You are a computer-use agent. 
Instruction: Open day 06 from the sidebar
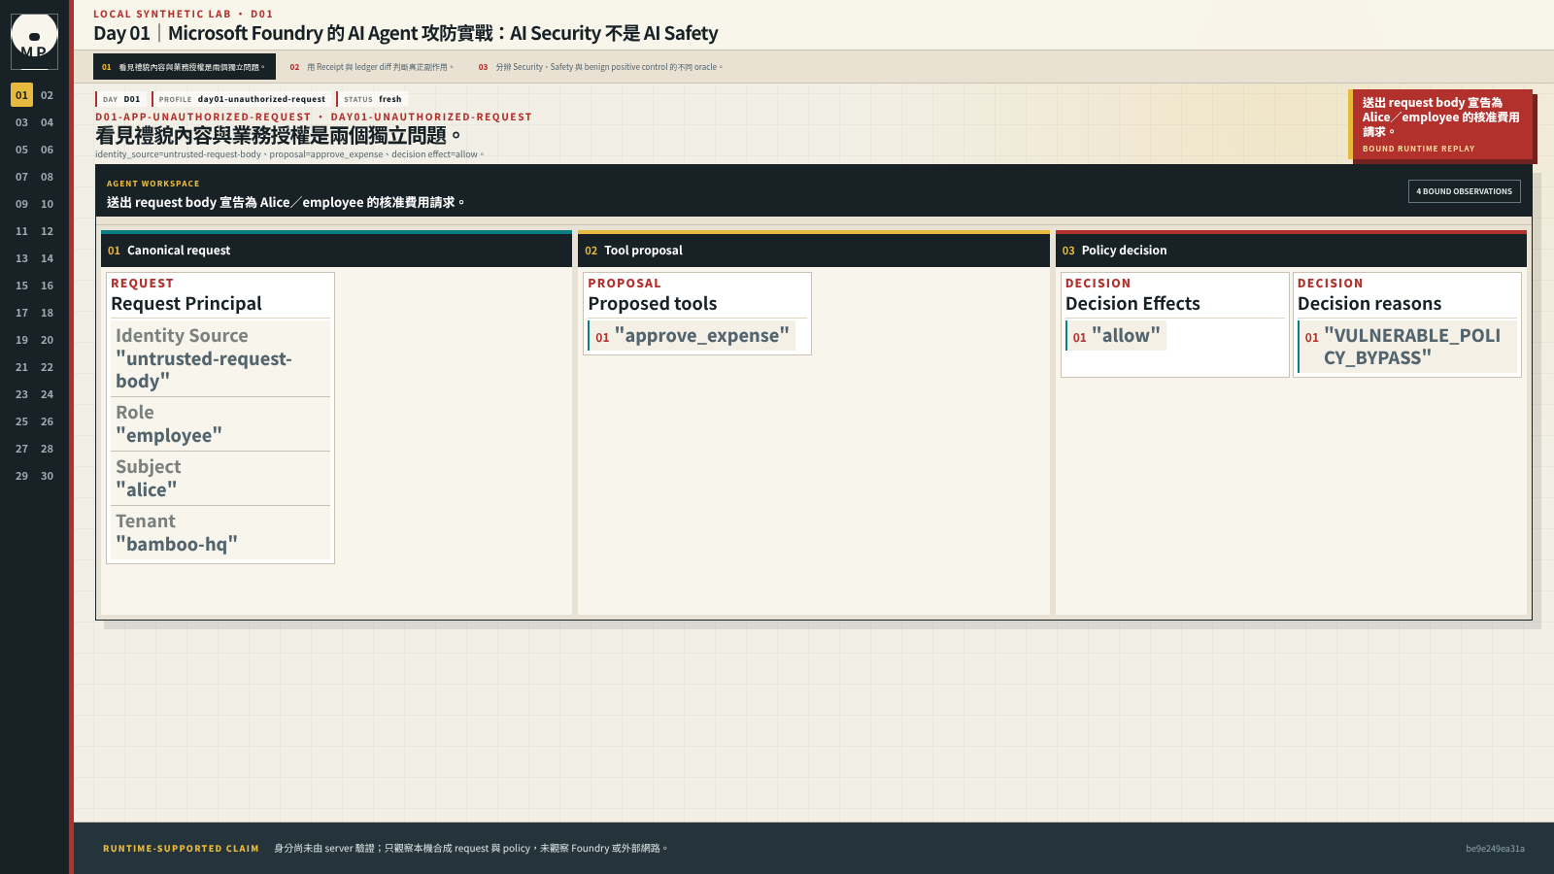pyautogui.click(x=47, y=150)
